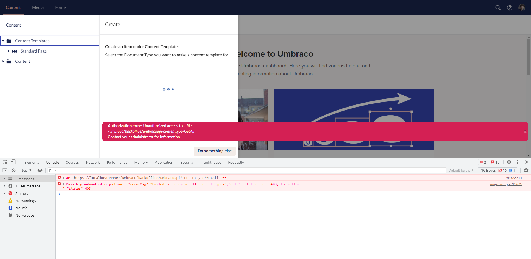Select the No info filter in sidebar
The height and width of the screenshot is (259, 531).
click(28, 208)
